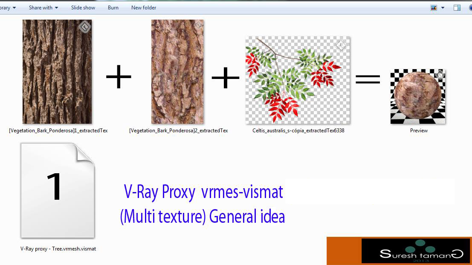Viewport: 472px width, 265px height.
Task: Open the Celtis_australis_s-cópia_extractedTex6338 thumbnail
Action: point(297,81)
